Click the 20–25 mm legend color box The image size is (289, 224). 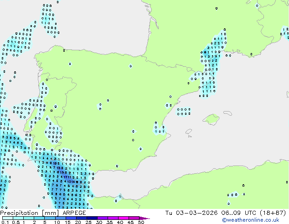pyautogui.click(x=82, y=218)
